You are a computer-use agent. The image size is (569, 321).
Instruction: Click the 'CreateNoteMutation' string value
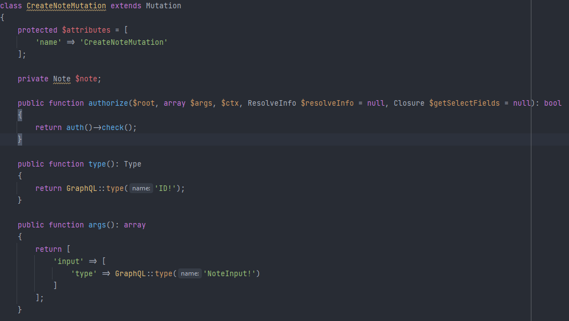pyautogui.click(x=124, y=42)
